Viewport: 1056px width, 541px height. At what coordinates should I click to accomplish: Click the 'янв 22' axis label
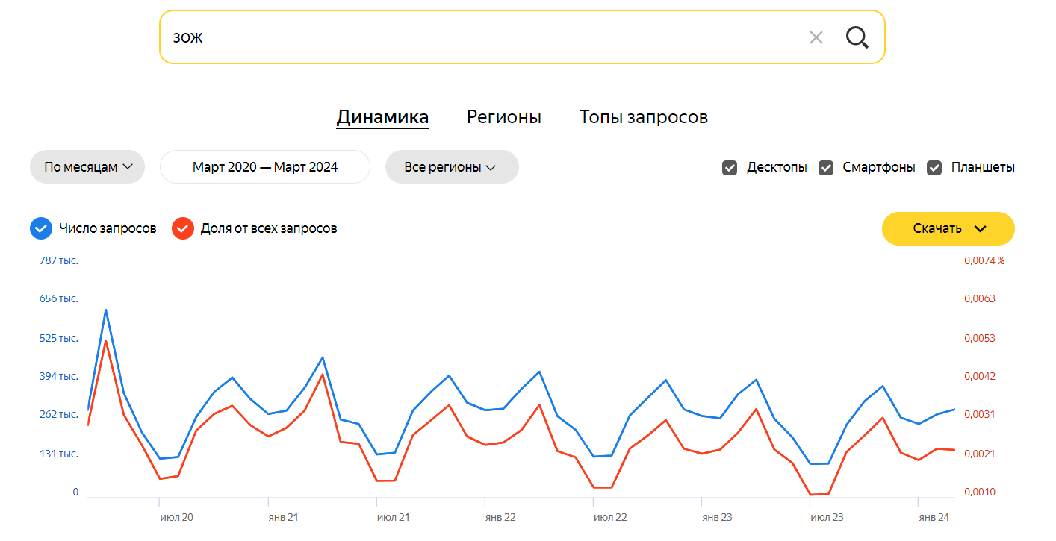coord(500,517)
